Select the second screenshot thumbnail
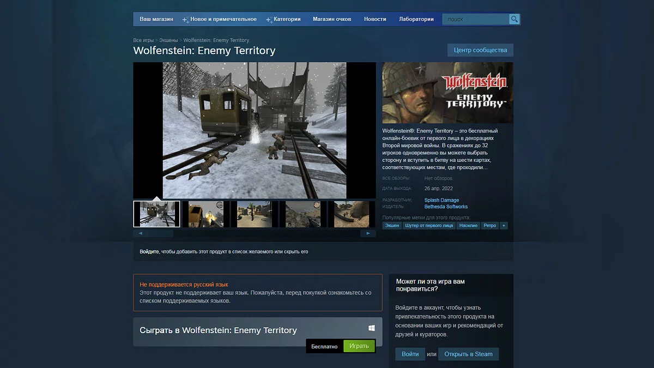The height and width of the screenshot is (368, 654). [x=205, y=214]
